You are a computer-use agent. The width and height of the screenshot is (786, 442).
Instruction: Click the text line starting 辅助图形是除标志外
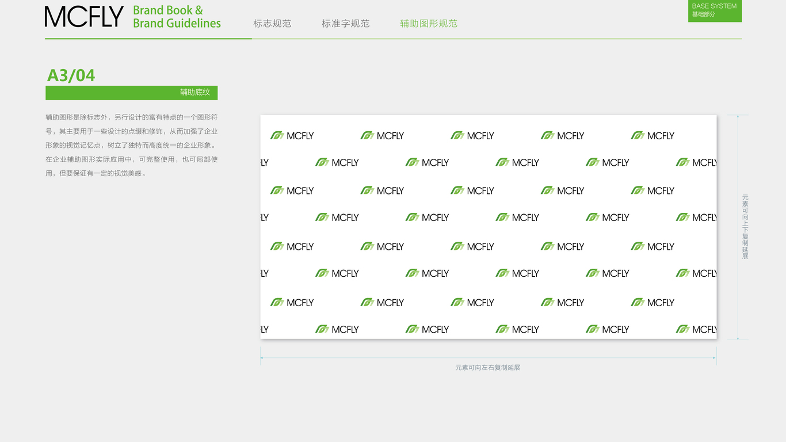click(x=131, y=117)
